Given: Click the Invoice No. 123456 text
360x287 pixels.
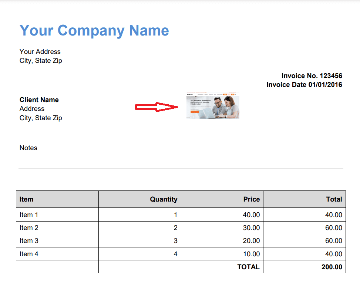Looking at the screenshot, I should (x=312, y=76).
